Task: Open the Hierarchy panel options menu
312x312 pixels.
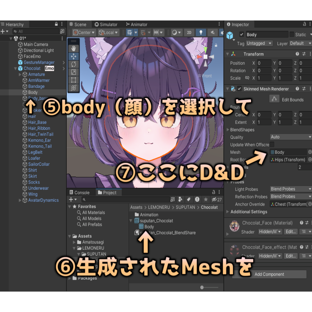Action: (62, 24)
